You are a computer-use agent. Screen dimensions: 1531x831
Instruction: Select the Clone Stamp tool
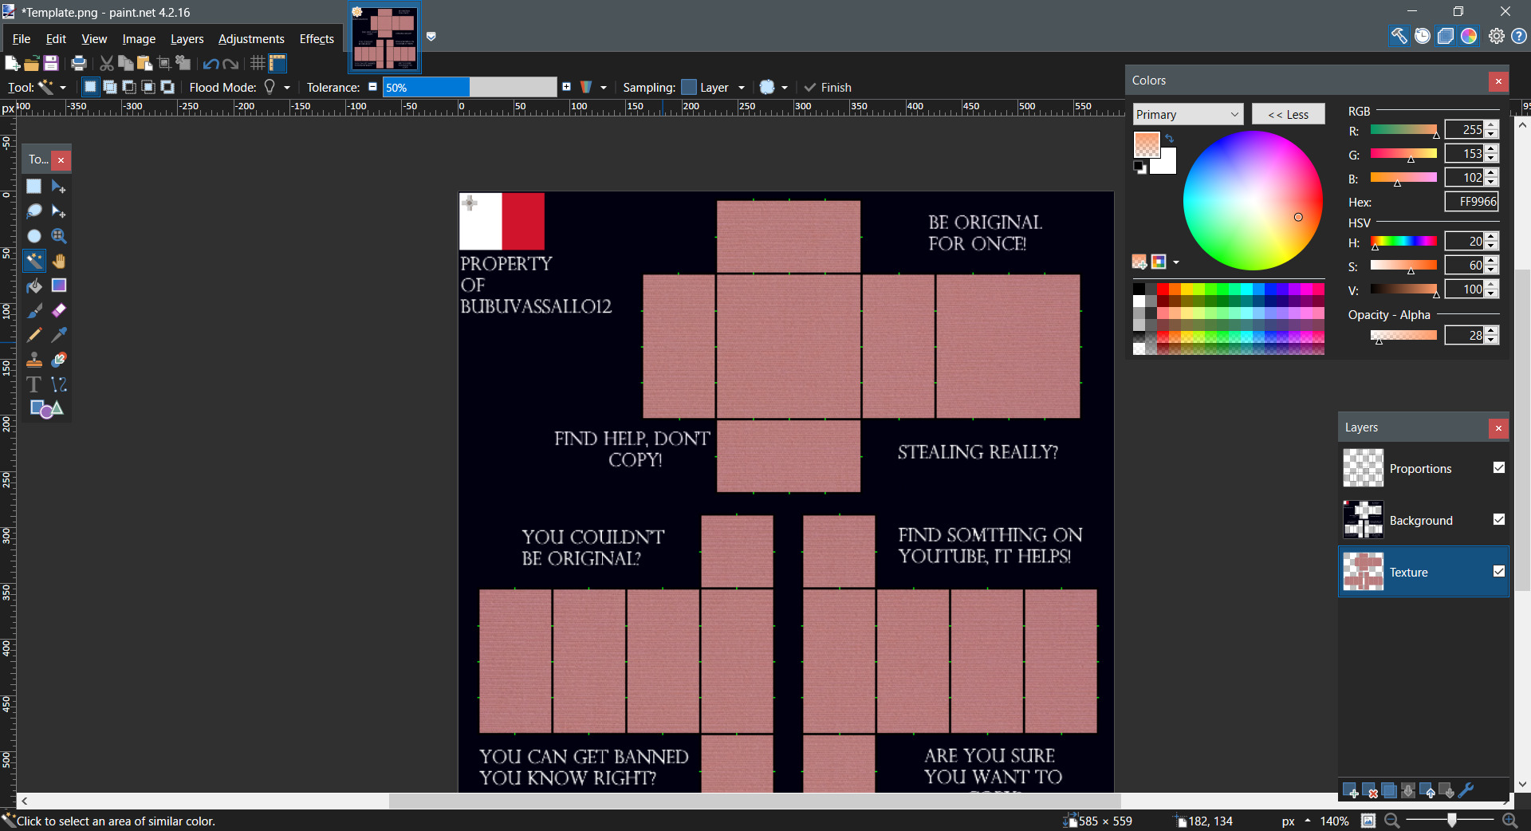33,360
